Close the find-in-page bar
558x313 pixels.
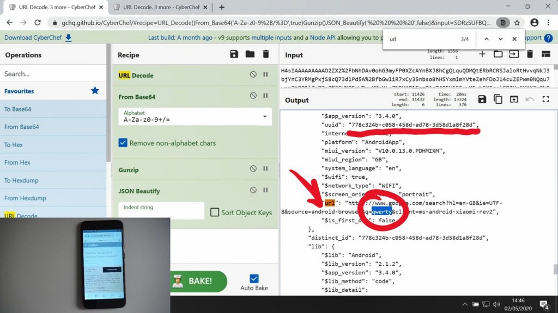(514, 39)
